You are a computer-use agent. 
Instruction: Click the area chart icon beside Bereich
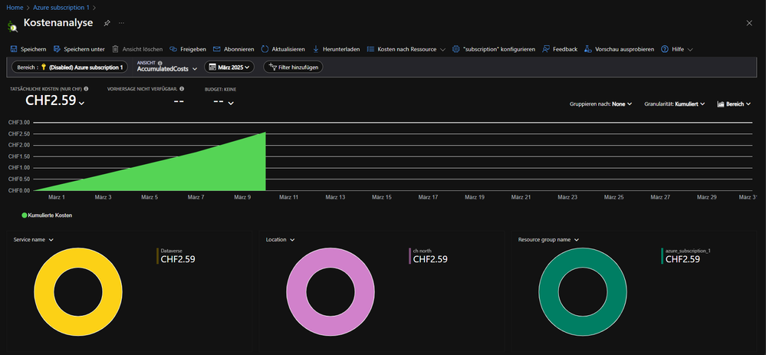(x=721, y=104)
